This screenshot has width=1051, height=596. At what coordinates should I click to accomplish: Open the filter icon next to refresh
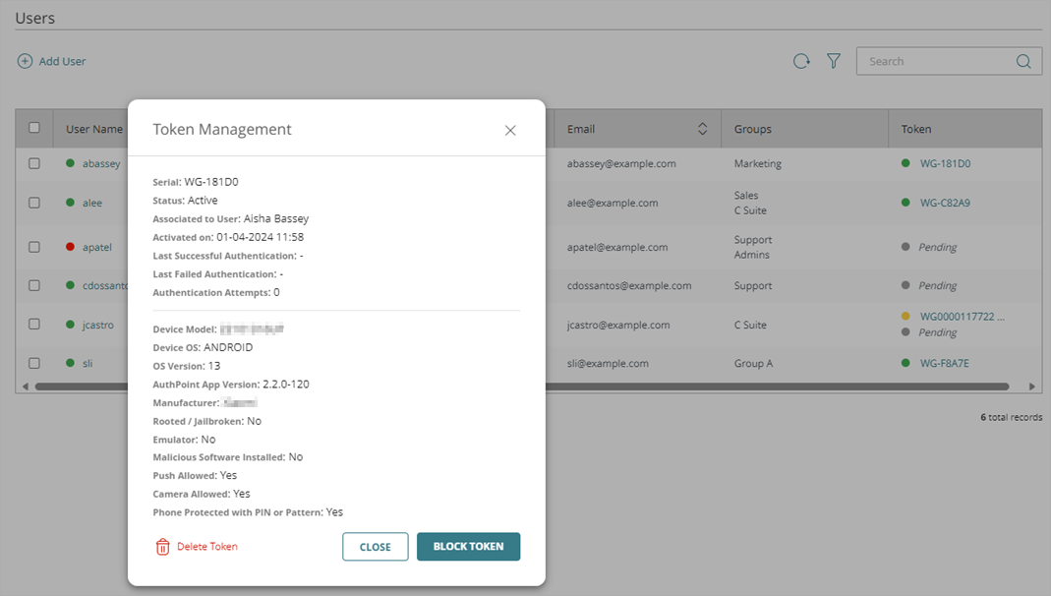[833, 61]
